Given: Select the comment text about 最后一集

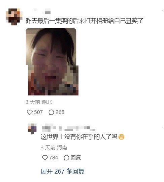Looking at the screenshot, I should 85,21.
